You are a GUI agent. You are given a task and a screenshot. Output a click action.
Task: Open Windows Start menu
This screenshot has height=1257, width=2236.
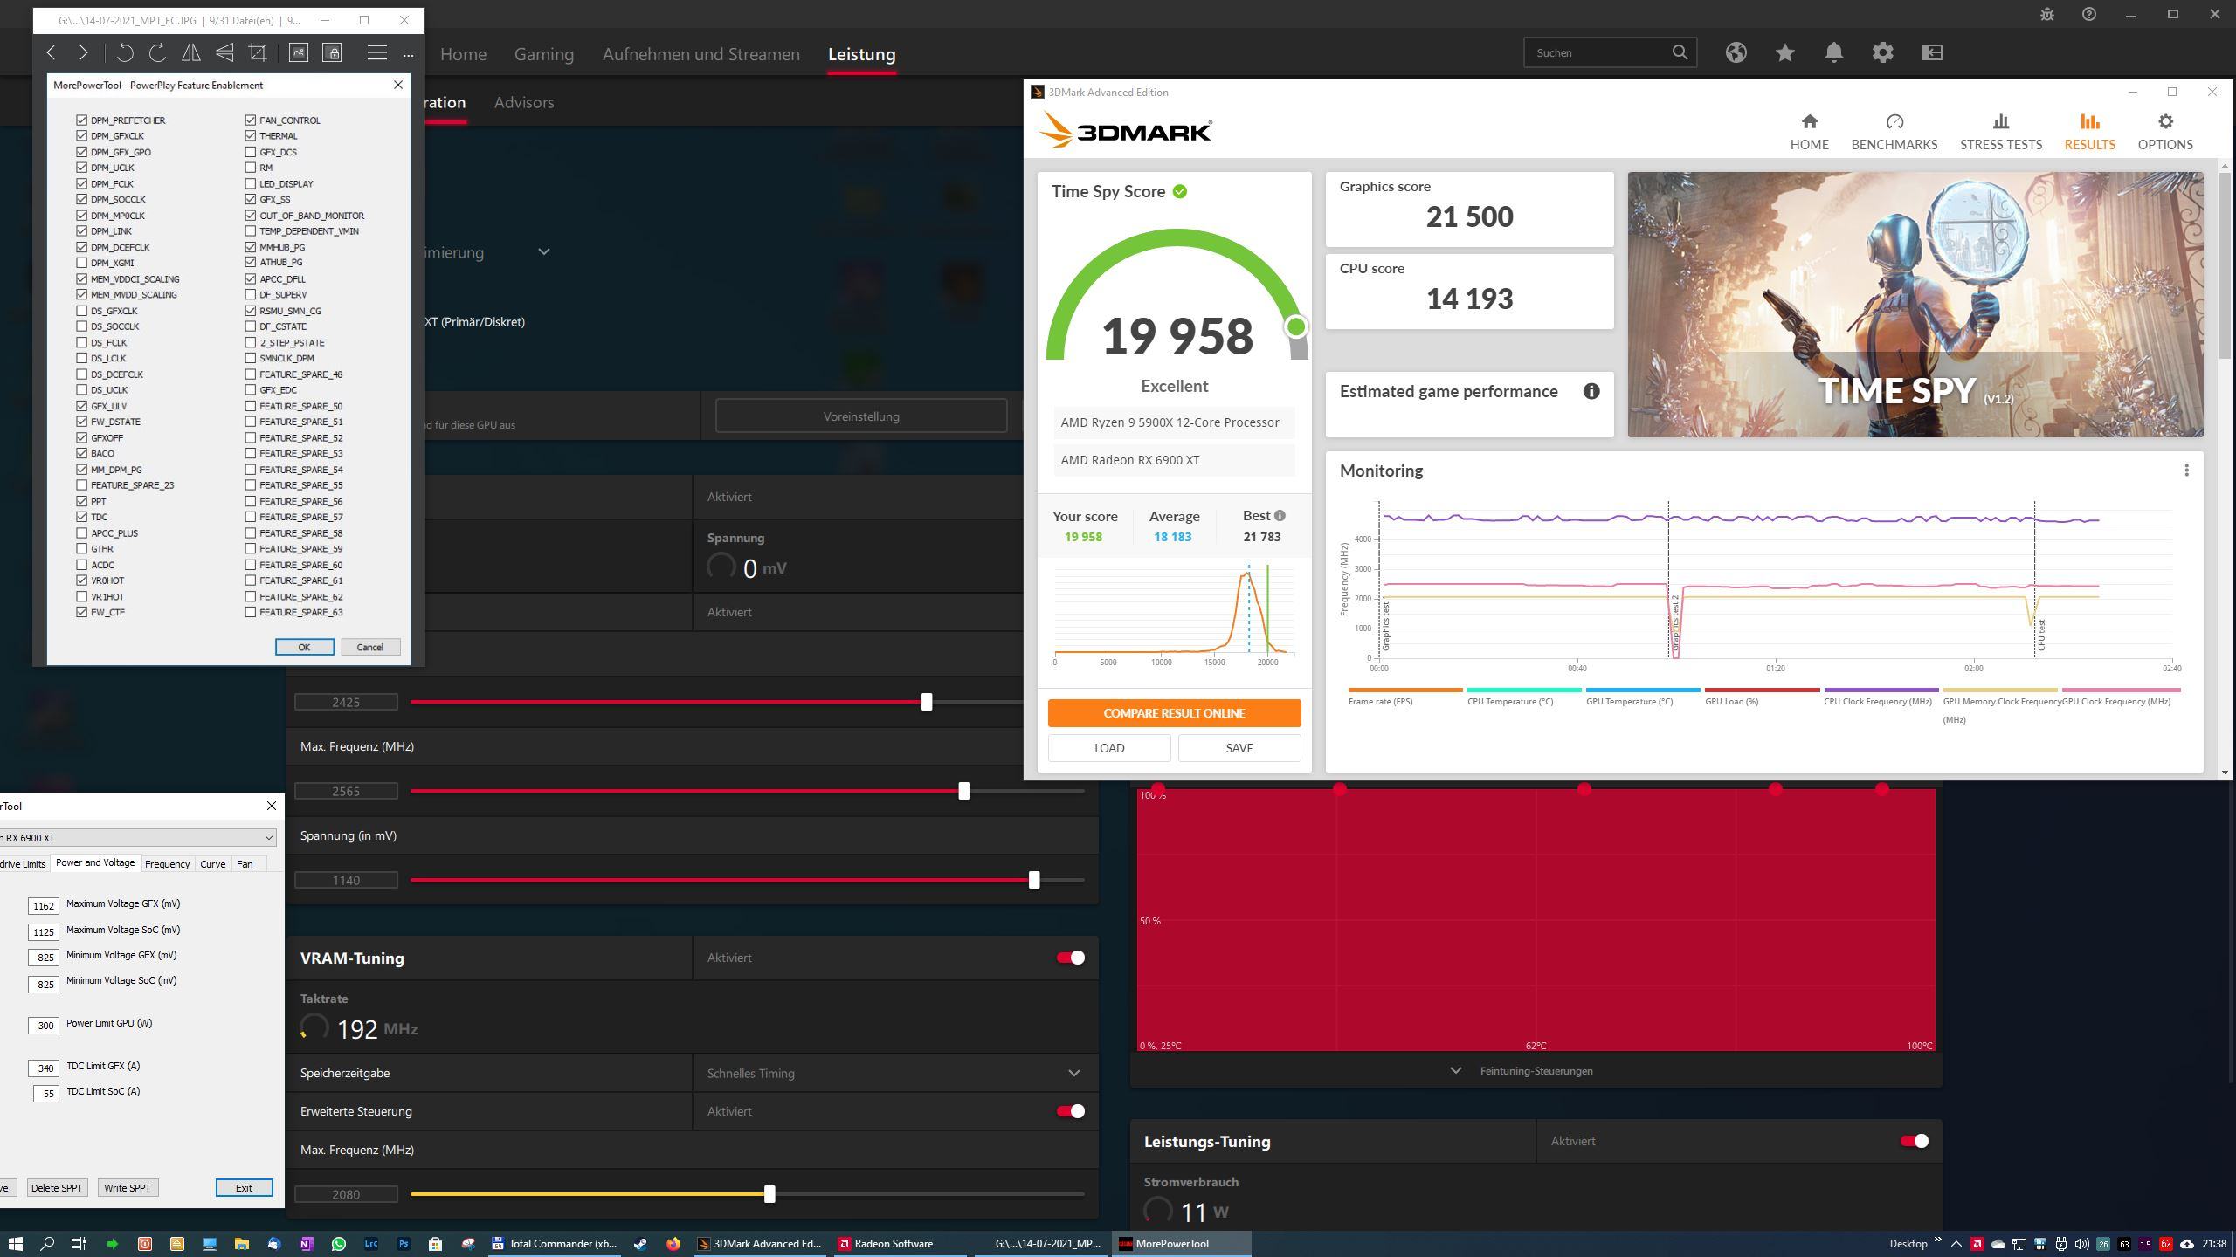(x=15, y=1243)
